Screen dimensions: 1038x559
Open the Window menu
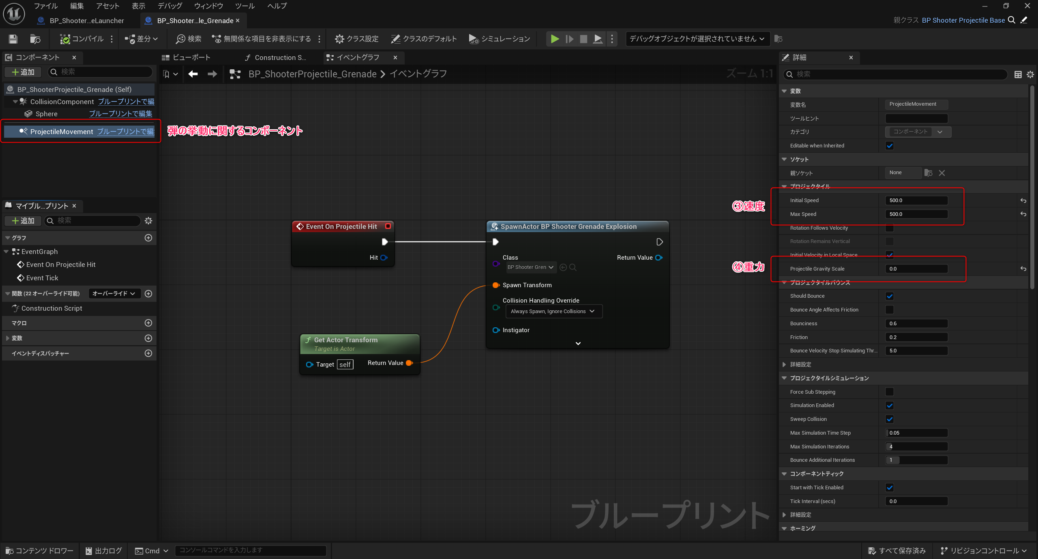click(208, 6)
